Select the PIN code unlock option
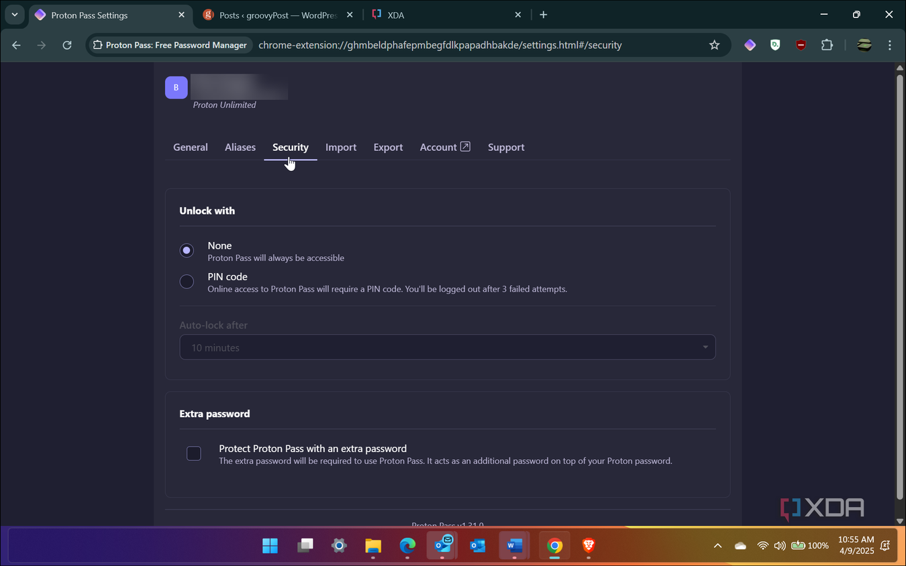This screenshot has width=906, height=566. [187, 282]
